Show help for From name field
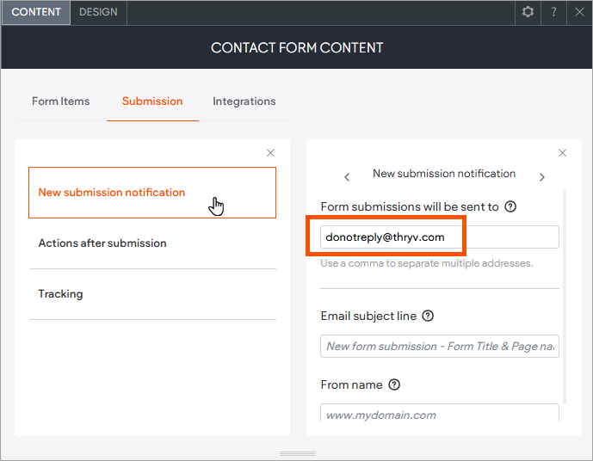The height and width of the screenshot is (461, 593). (x=394, y=384)
